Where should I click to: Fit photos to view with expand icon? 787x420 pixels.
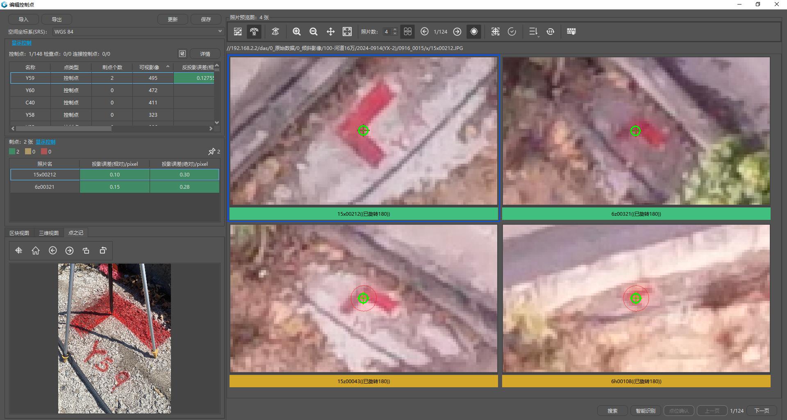point(347,32)
